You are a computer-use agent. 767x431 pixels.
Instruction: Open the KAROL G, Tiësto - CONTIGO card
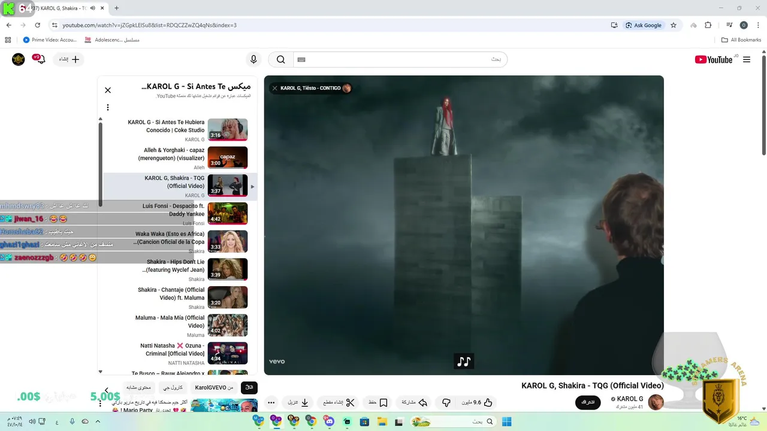[x=310, y=88]
